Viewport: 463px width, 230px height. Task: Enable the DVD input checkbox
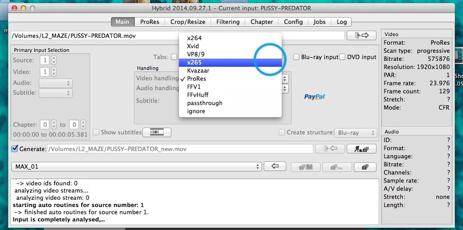coord(342,57)
